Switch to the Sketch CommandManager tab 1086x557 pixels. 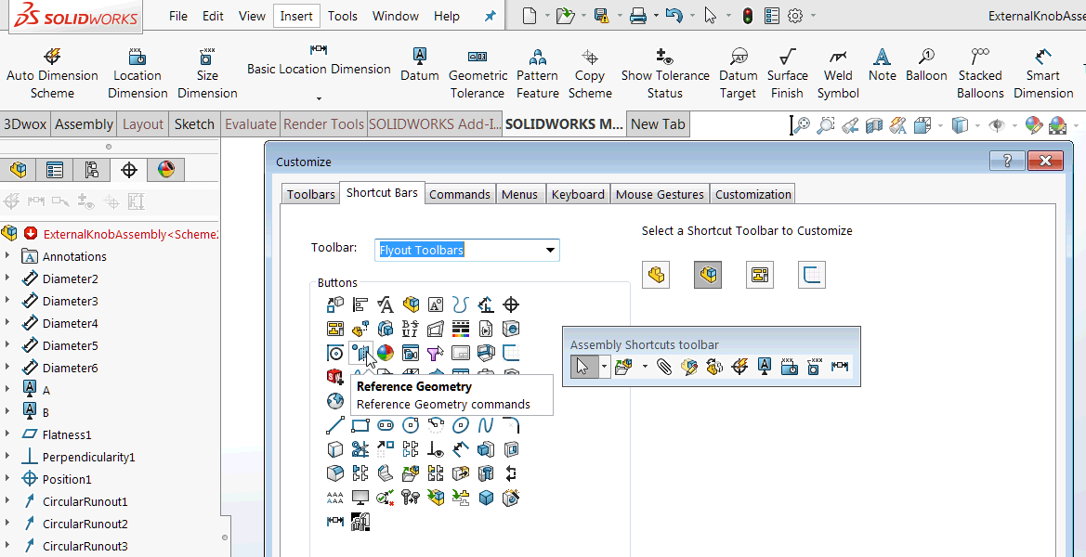click(194, 124)
